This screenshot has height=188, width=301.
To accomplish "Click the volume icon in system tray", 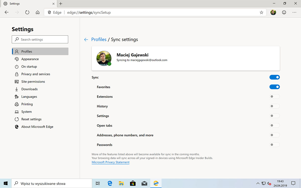I will click(x=269, y=183).
